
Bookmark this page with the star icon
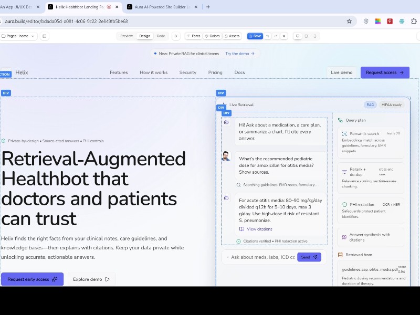(x=349, y=22)
